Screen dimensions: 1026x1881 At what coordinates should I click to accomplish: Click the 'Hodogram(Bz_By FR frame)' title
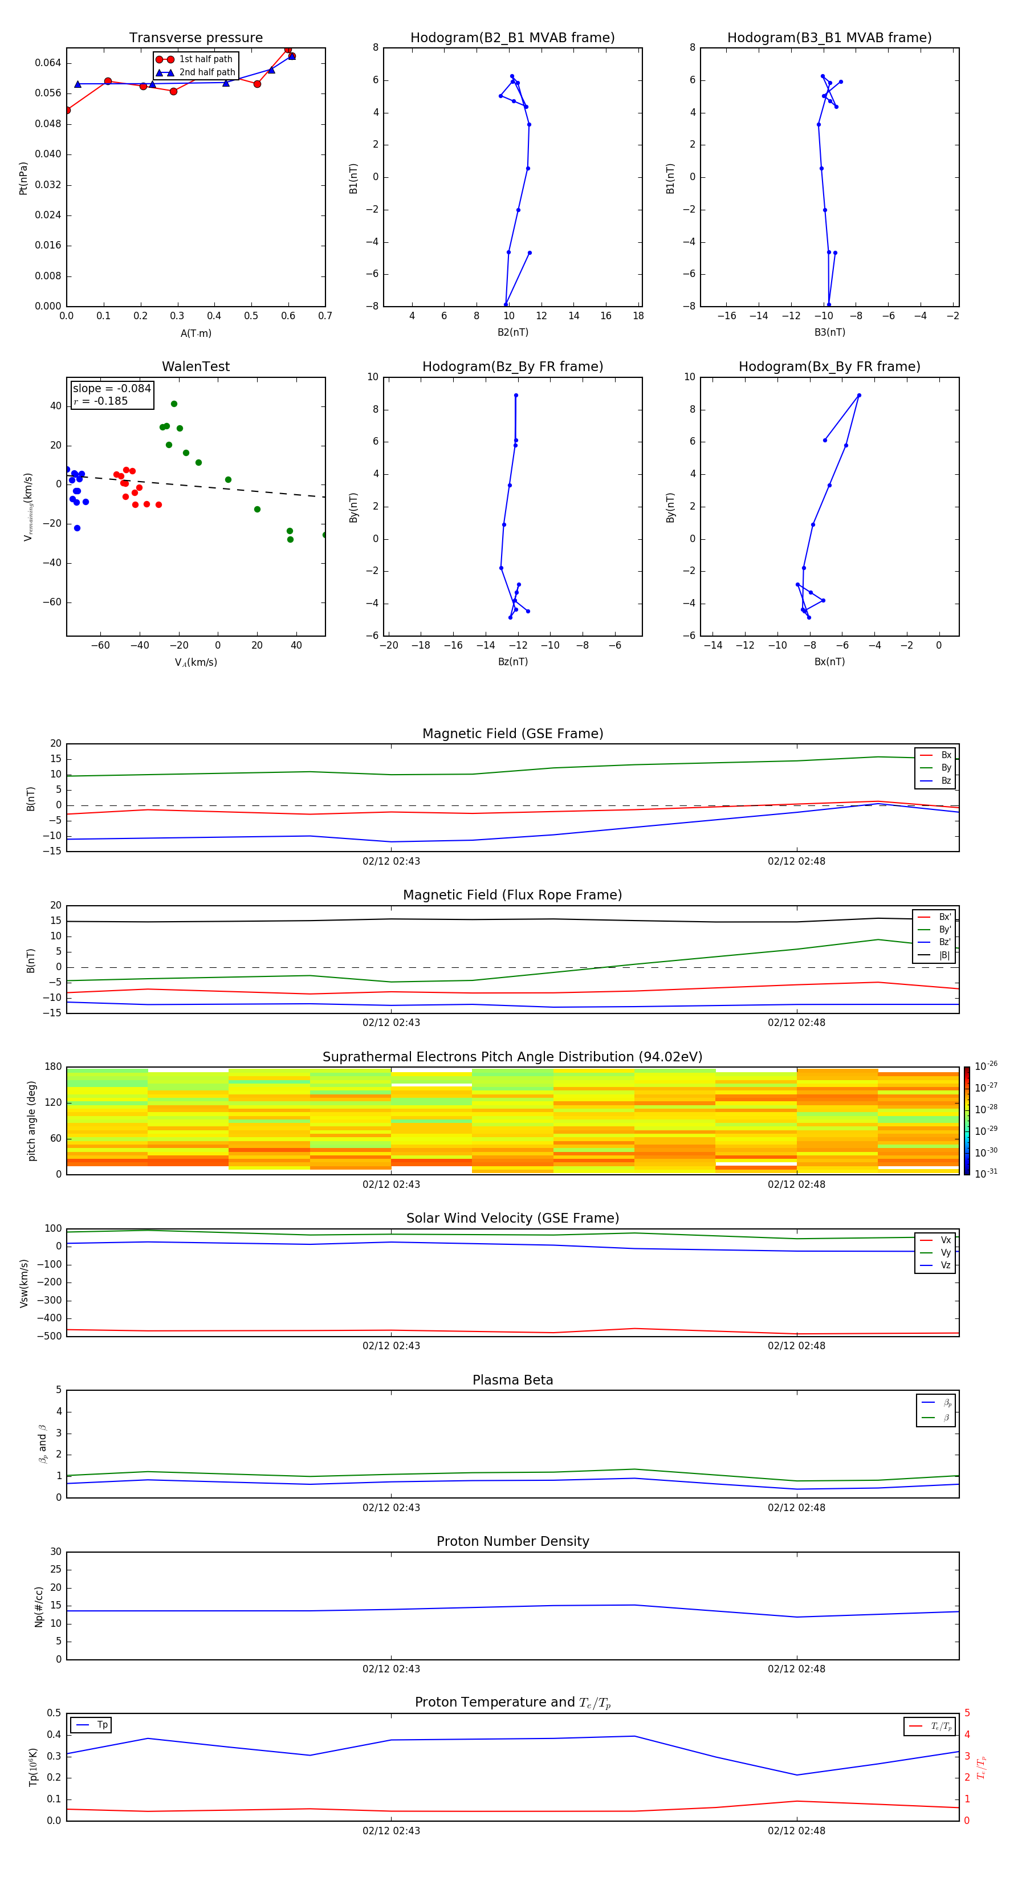[512, 367]
